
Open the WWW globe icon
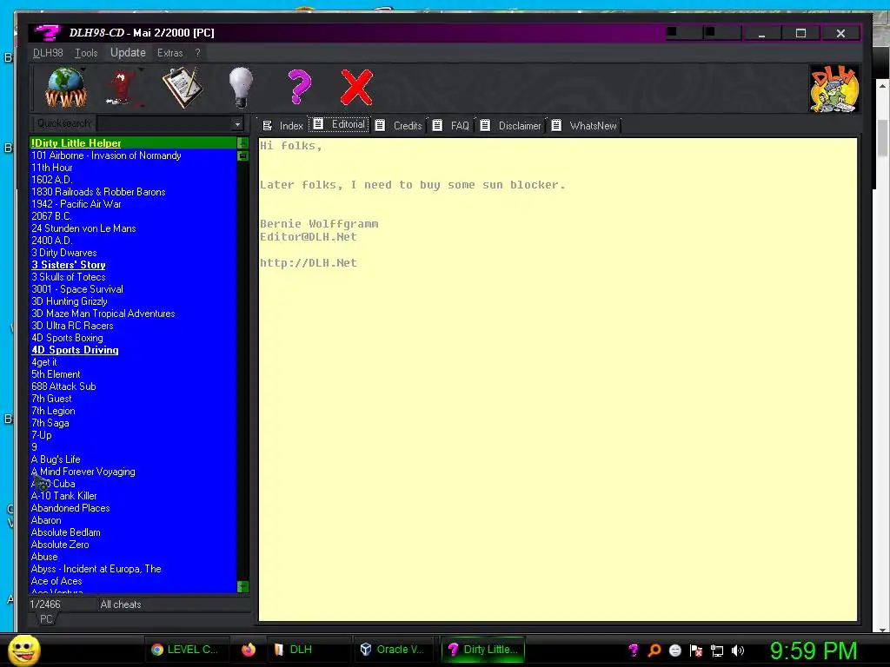[x=65, y=87]
